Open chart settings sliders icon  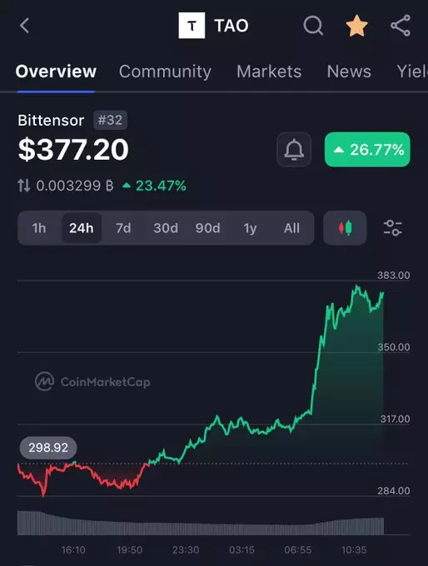click(392, 228)
